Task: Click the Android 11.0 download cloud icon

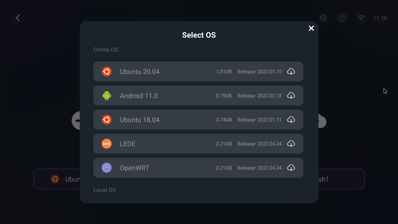Action: [x=291, y=96]
